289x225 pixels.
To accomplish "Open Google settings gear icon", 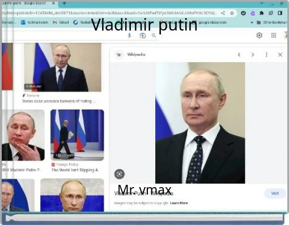I will 260,35.
